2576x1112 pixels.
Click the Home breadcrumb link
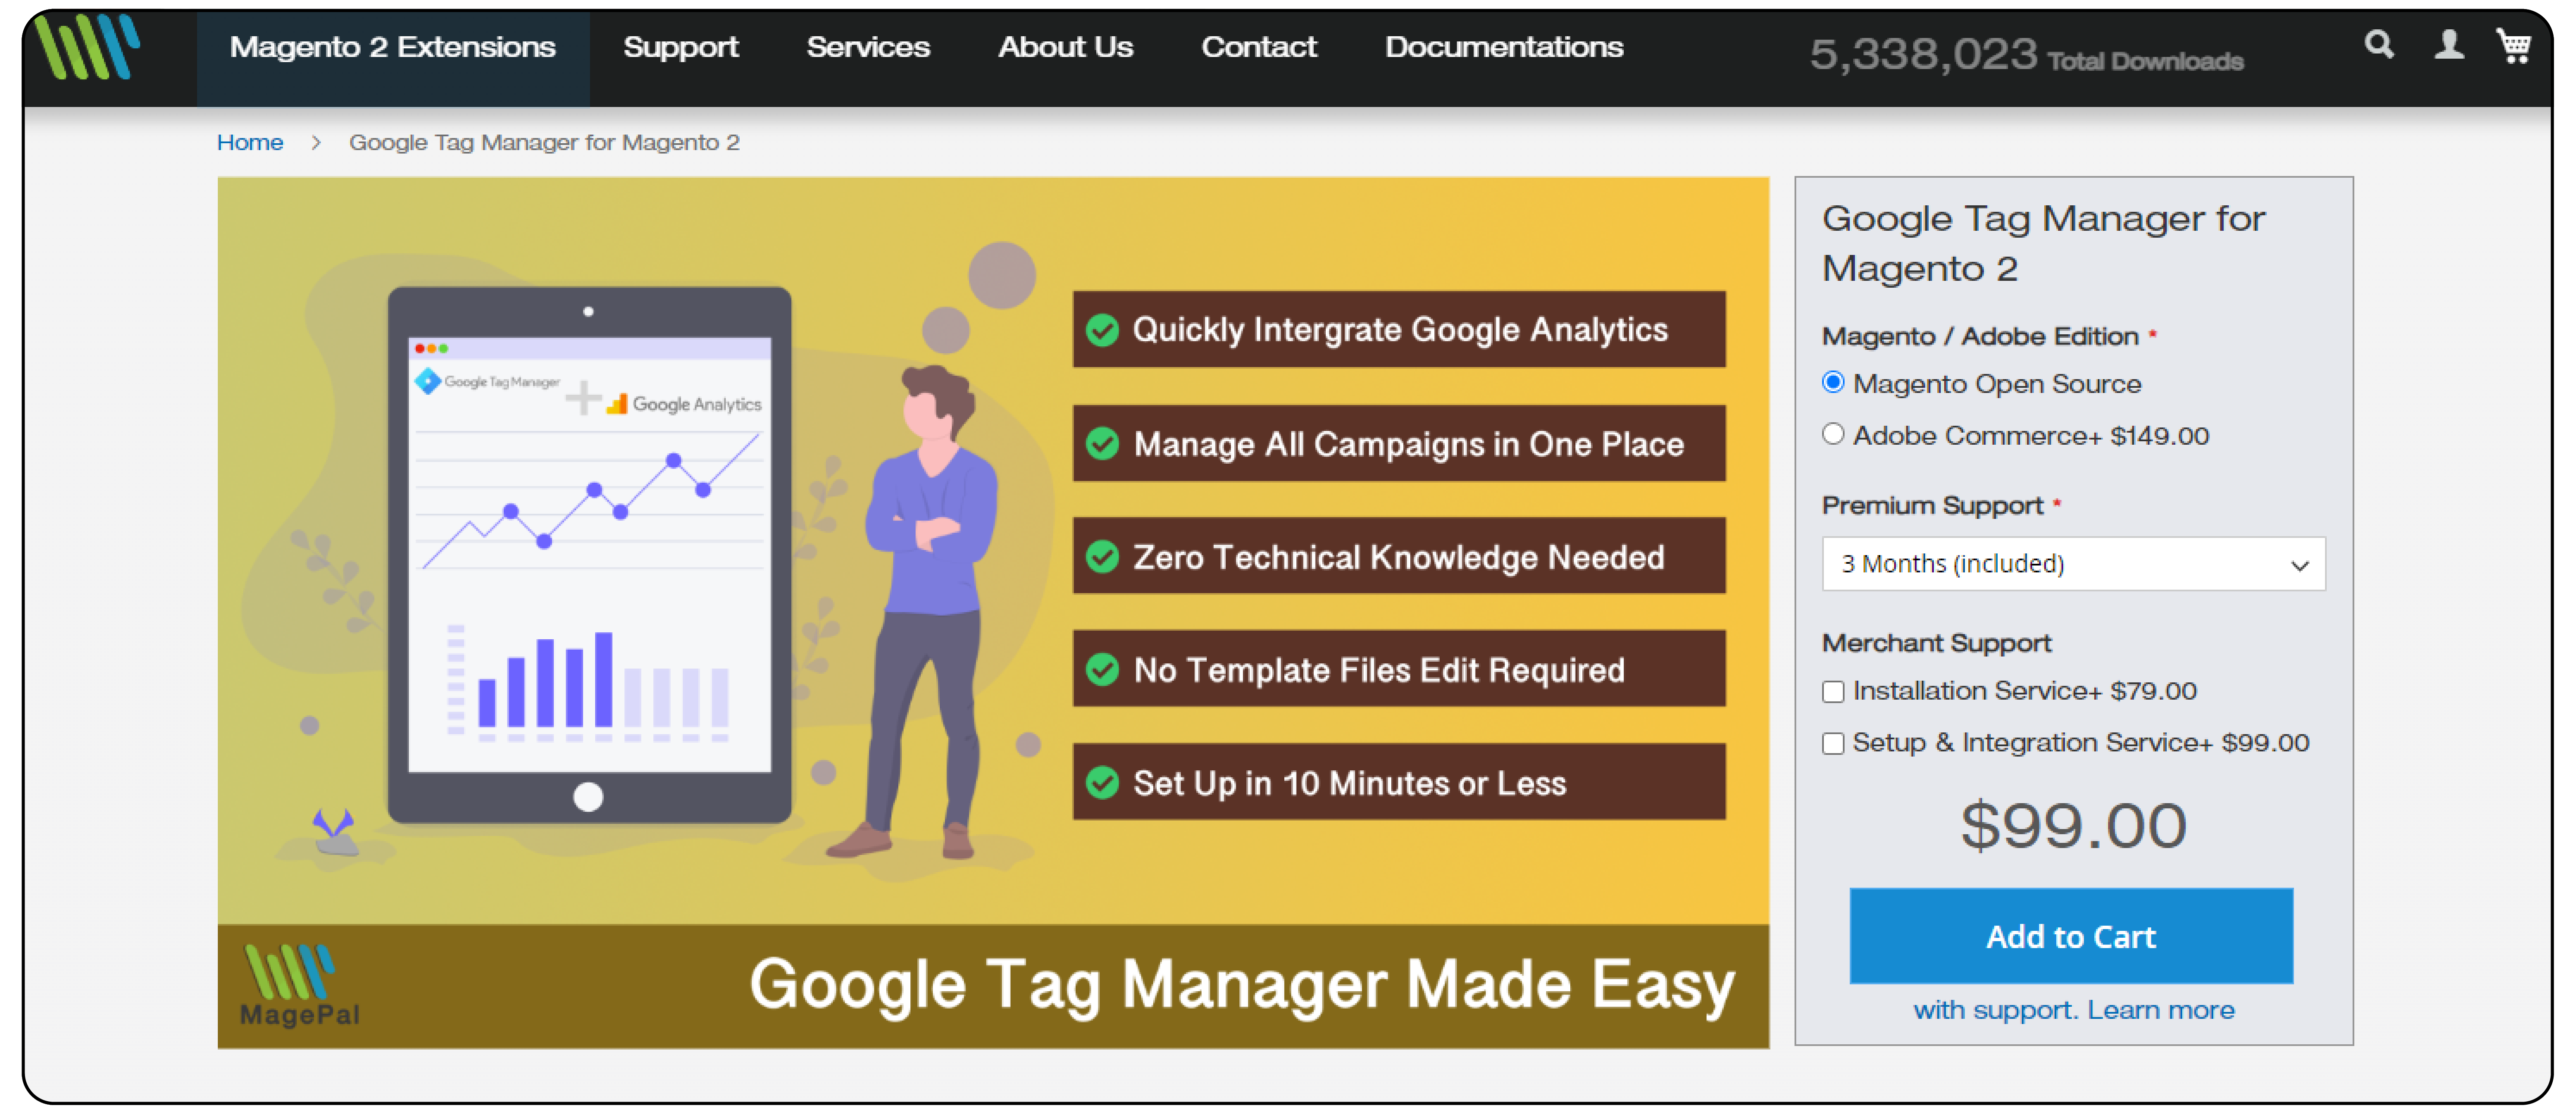(250, 143)
